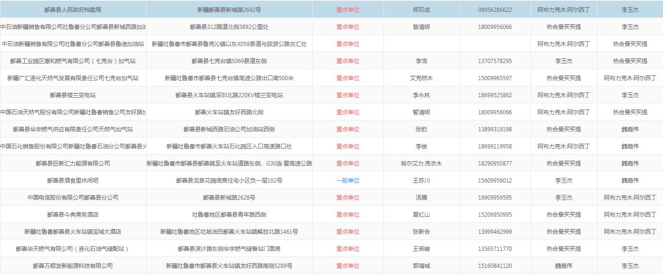Click the address 鄯善县新城路2628号
The image size is (663, 275).
point(229,198)
